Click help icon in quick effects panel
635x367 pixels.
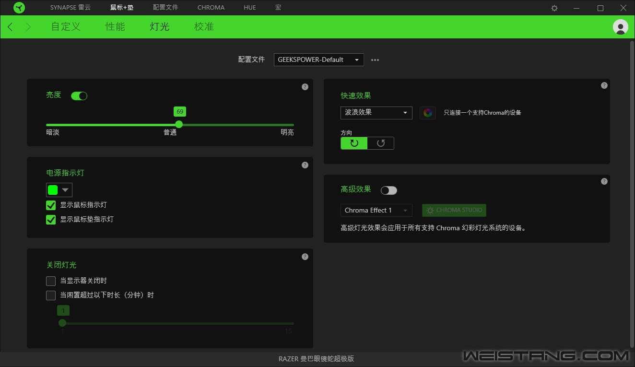coord(604,85)
